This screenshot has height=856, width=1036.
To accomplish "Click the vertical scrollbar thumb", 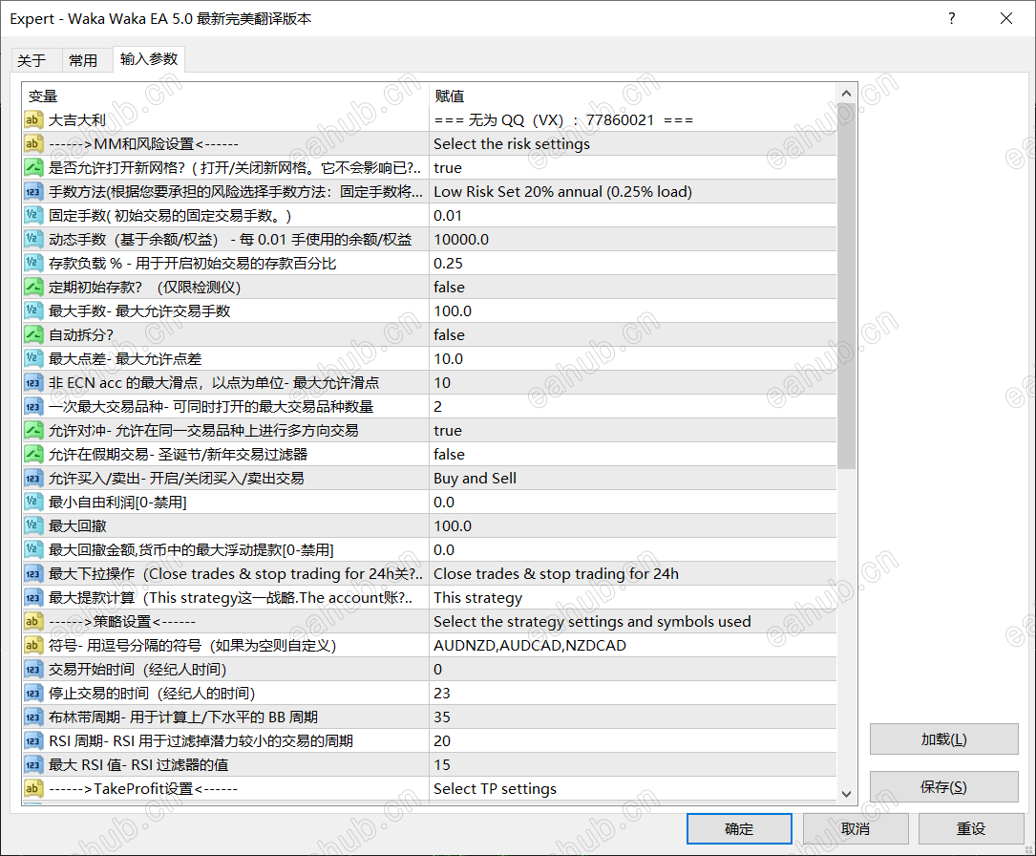I will point(846,287).
